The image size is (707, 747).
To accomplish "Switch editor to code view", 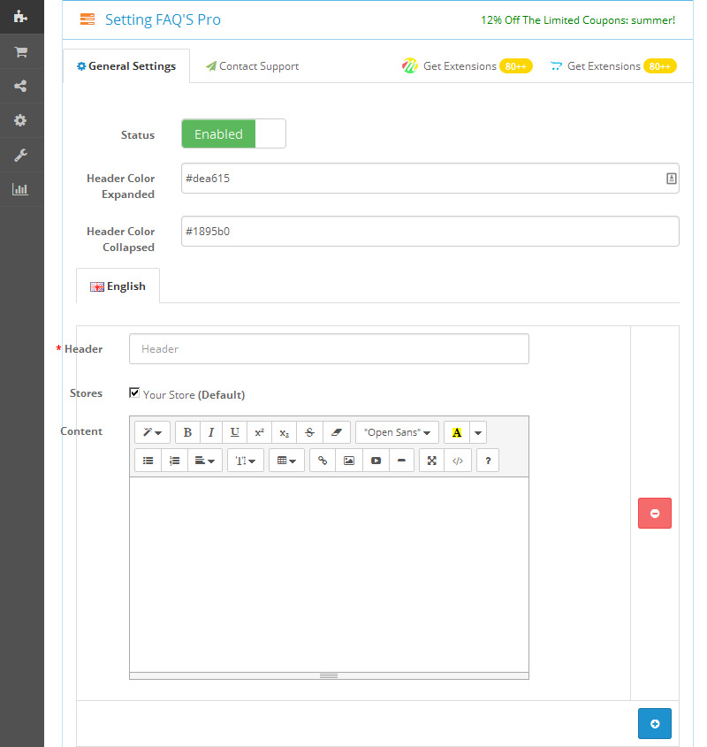I will [x=457, y=461].
